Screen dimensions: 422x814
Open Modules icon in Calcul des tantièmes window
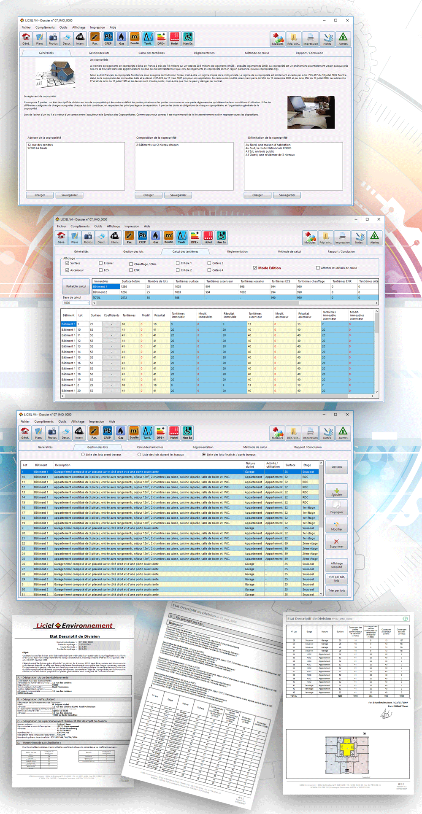point(310,237)
